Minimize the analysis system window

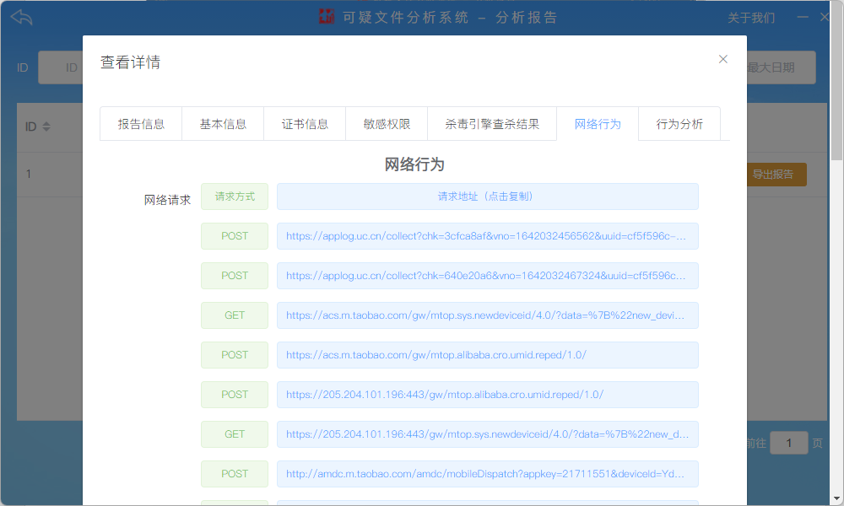click(802, 17)
